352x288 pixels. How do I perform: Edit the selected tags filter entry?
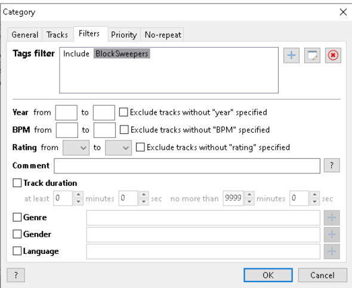pyautogui.click(x=312, y=56)
